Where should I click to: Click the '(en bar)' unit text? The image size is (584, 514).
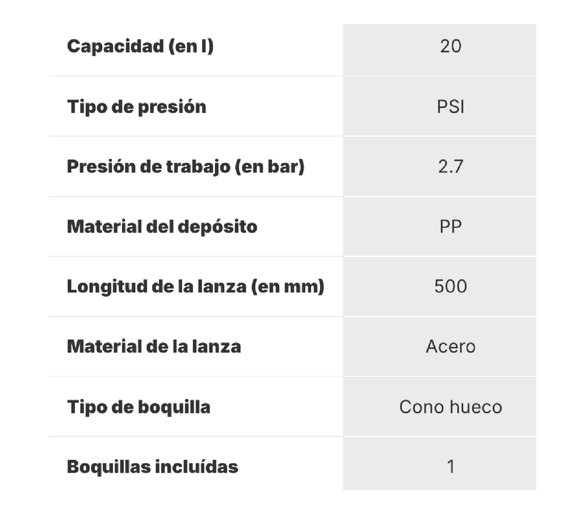click(x=269, y=167)
